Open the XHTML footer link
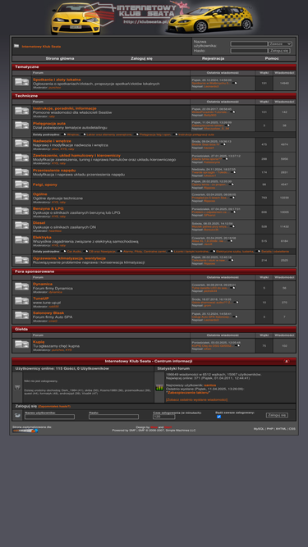This screenshot has height=547, width=308. (281, 429)
